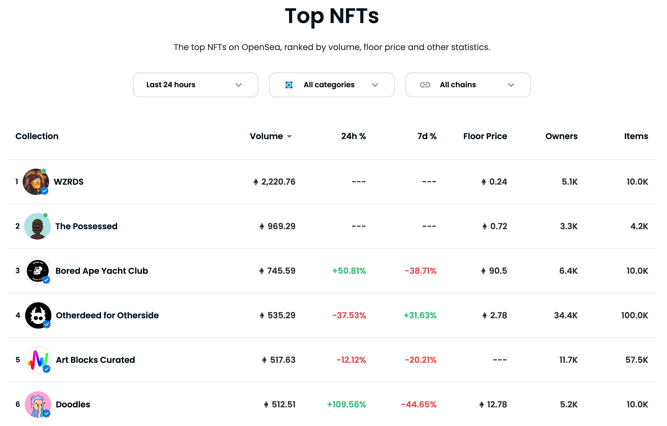Screen dimensions: 667x426
Task: Click the chain link icon
Action: pyautogui.click(x=425, y=85)
